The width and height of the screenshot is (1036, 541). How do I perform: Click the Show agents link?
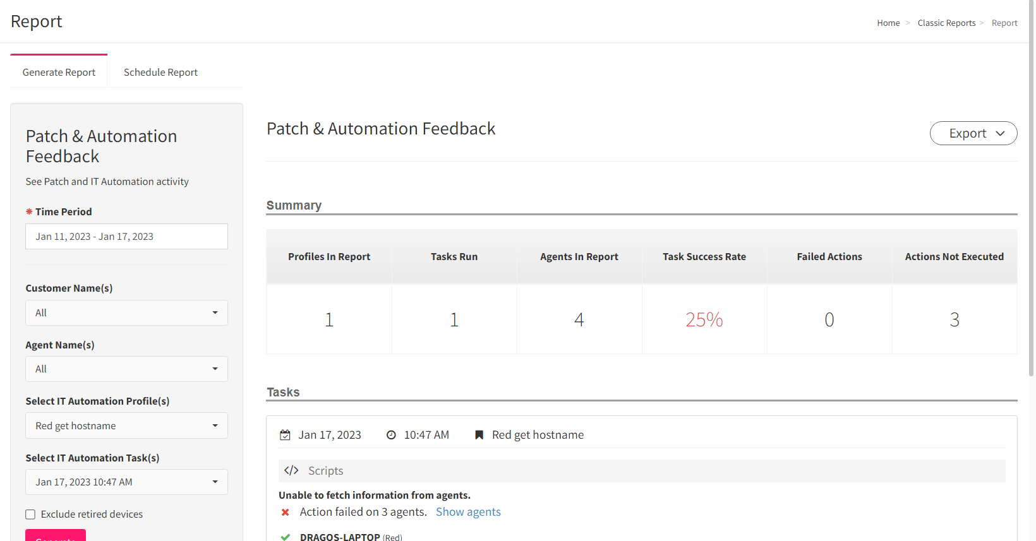tap(468, 512)
